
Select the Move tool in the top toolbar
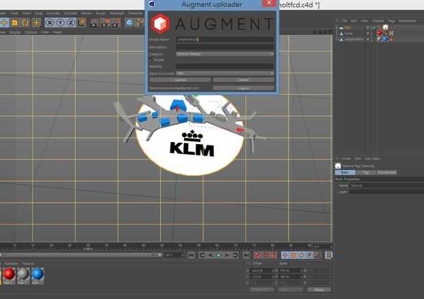(4, 23)
